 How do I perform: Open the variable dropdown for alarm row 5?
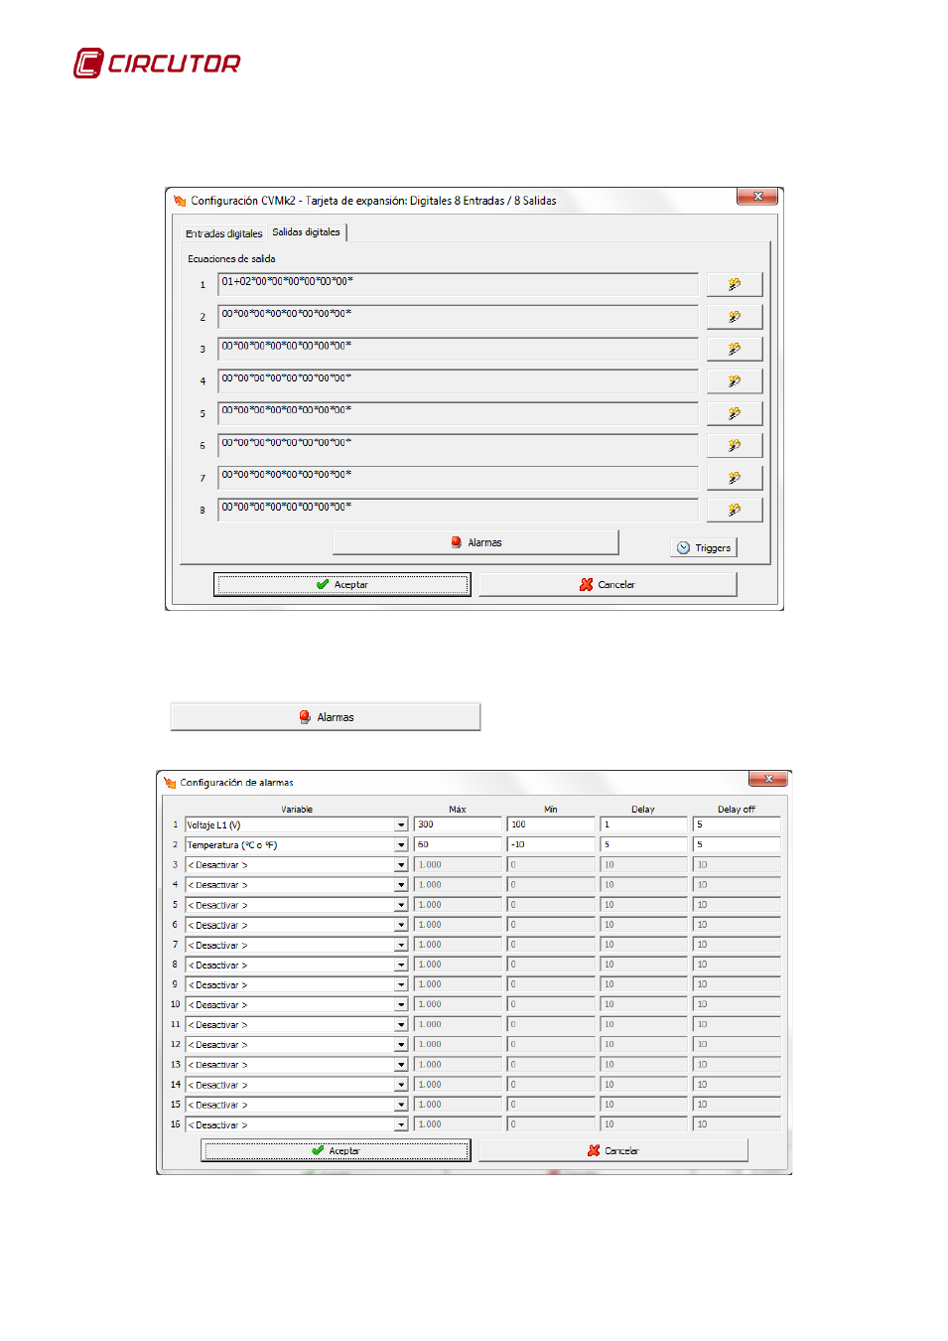(401, 905)
